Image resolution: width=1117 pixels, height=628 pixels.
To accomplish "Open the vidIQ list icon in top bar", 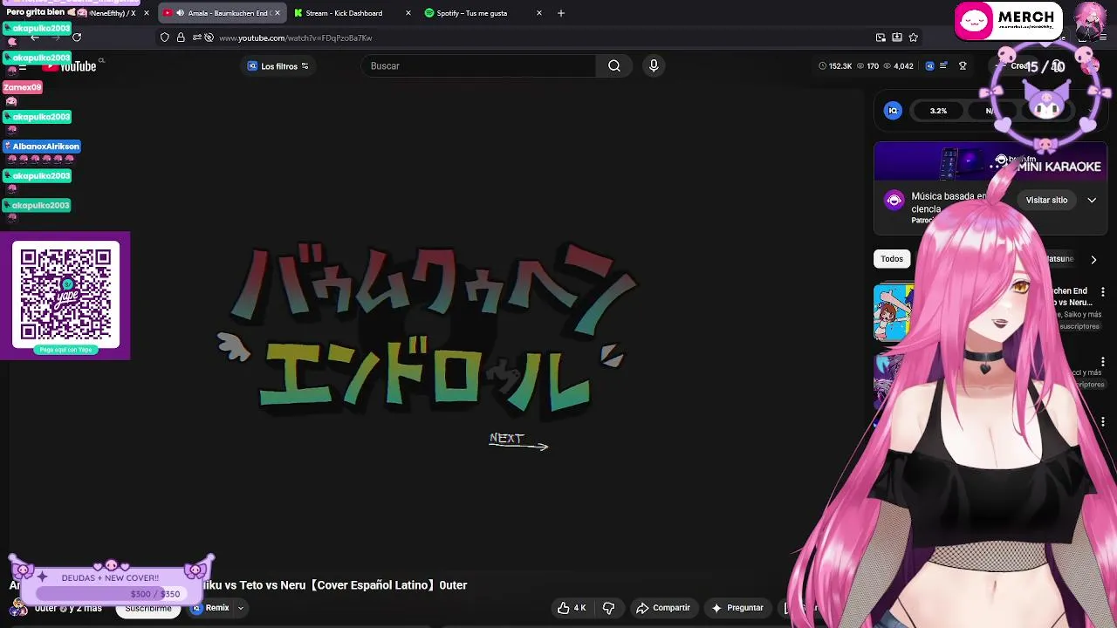I will [943, 66].
